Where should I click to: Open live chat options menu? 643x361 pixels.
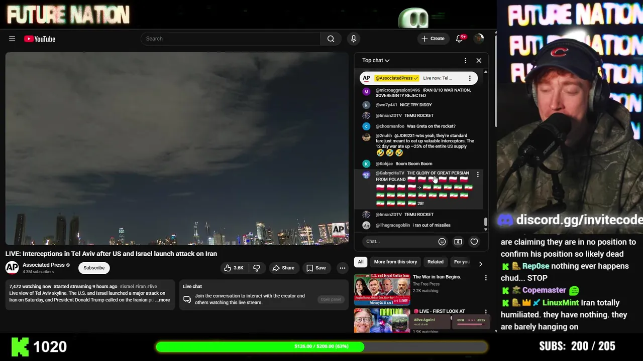click(x=465, y=60)
